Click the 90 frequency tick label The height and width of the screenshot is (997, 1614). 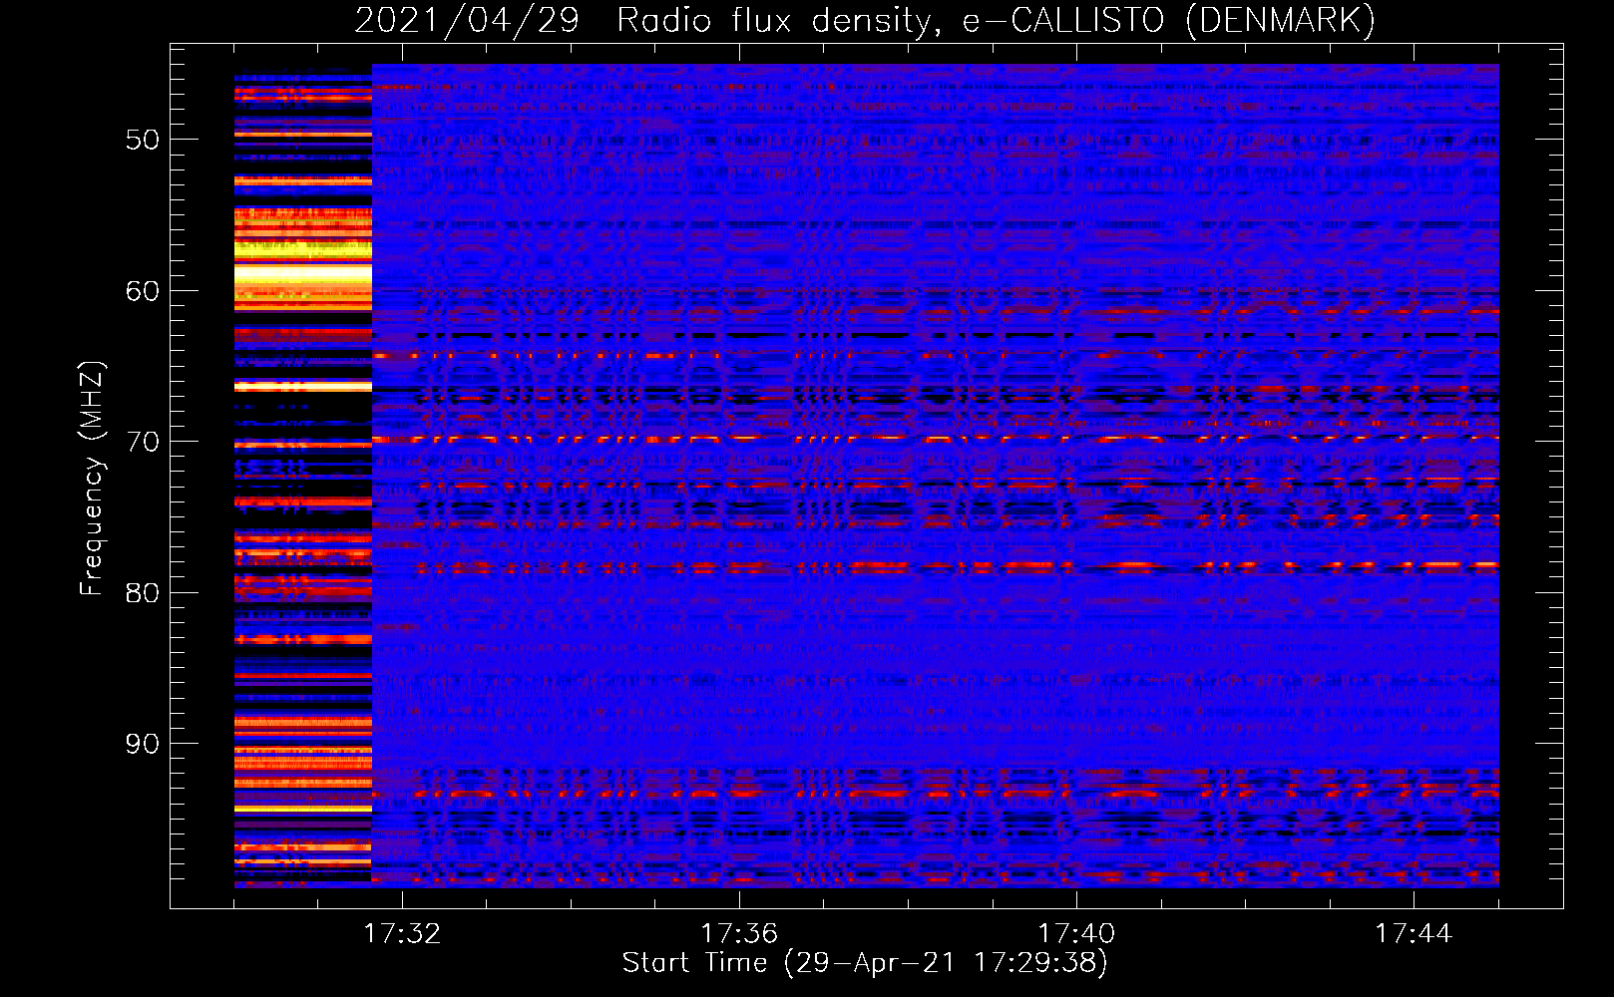143,744
